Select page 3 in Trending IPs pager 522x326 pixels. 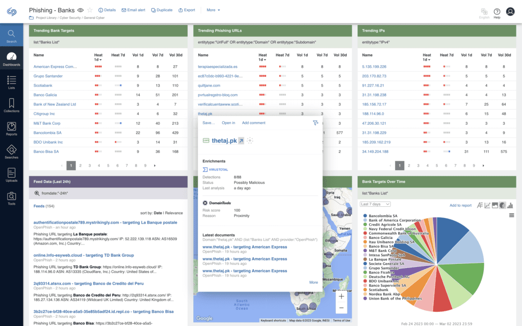(x=418, y=166)
